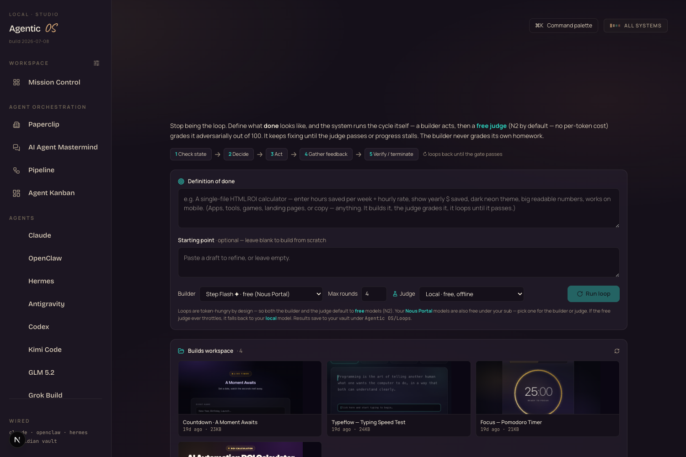686x457 pixels.
Task: Open workspace settings sliders icon
Action: coord(96,63)
